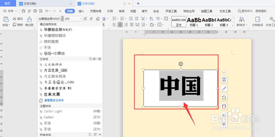
Task: Apply the 标题 2 style
Action: pyautogui.click(x=209, y=22)
